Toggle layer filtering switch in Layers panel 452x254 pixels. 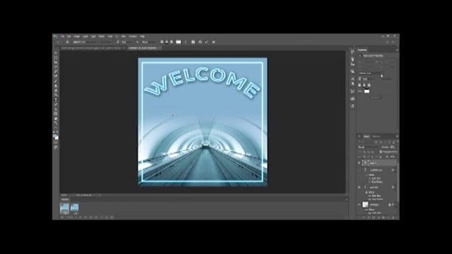pyautogui.click(x=398, y=141)
